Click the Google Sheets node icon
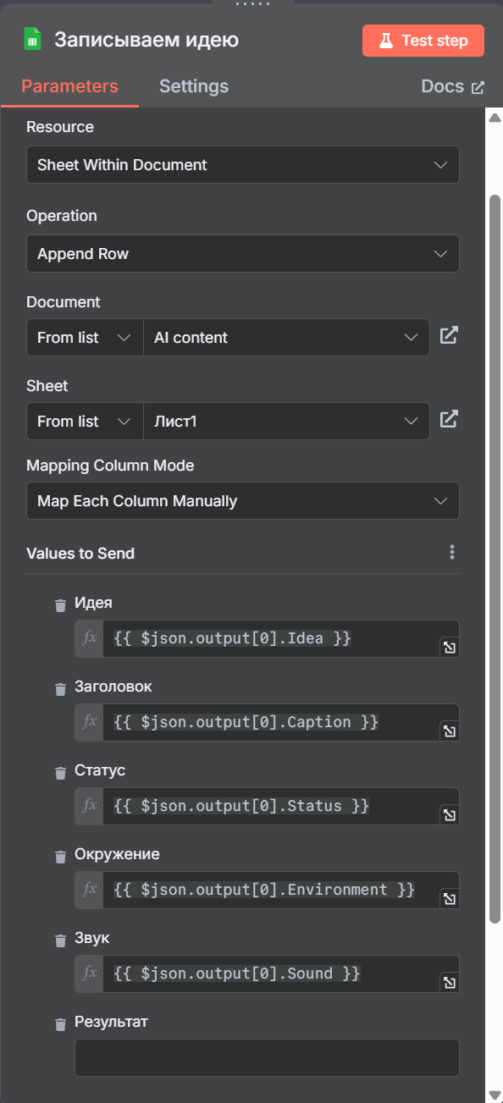The width and height of the screenshot is (503, 1103). (32, 40)
